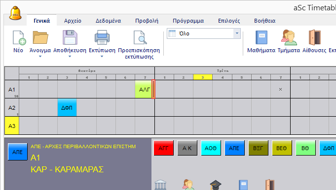Image resolution: width=336 pixels, height=190 pixels.
Task: Expand the Εκτύπωση dropdown arrow
Action: 102,57
